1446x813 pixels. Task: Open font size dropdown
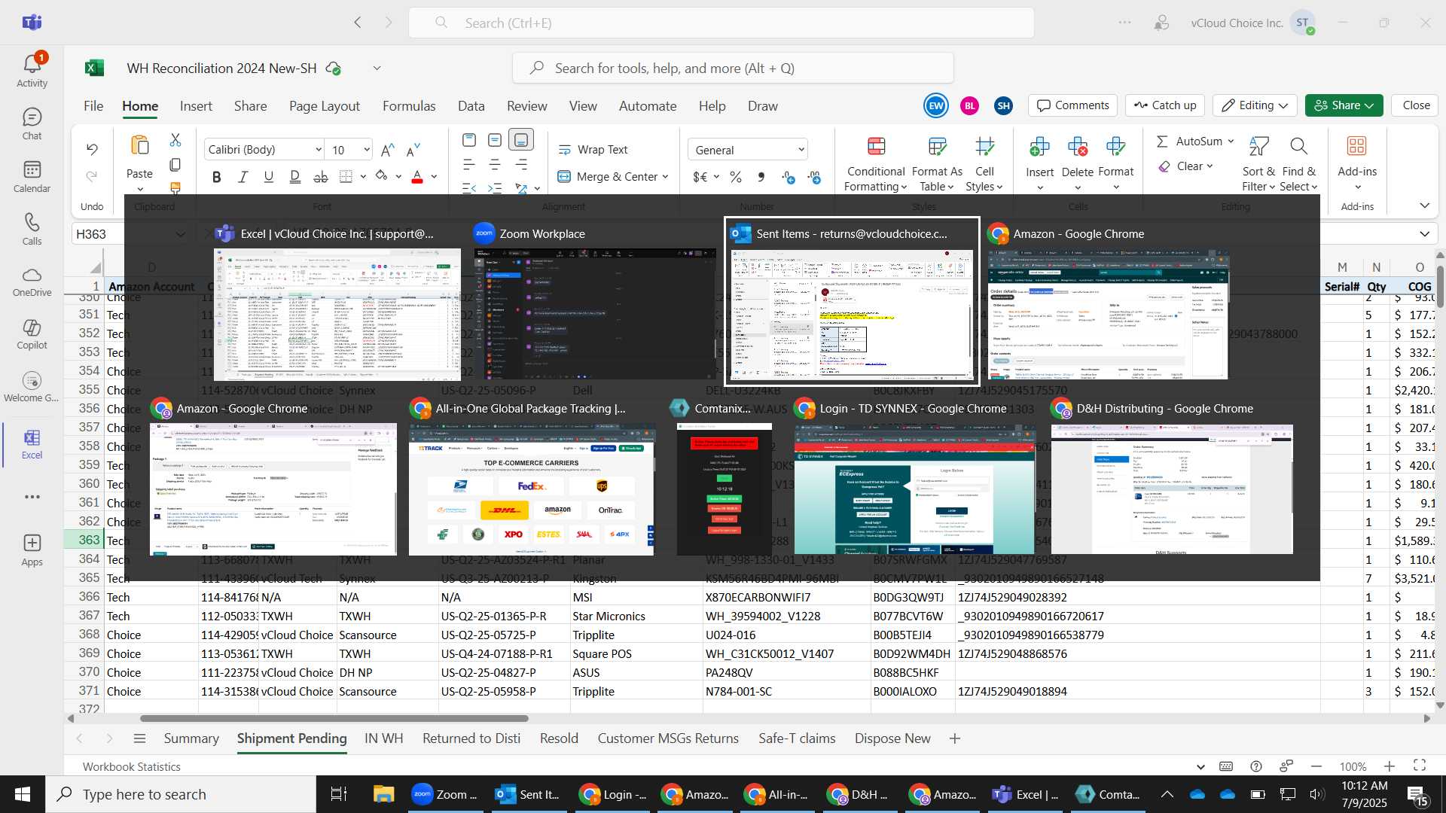click(367, 150)
